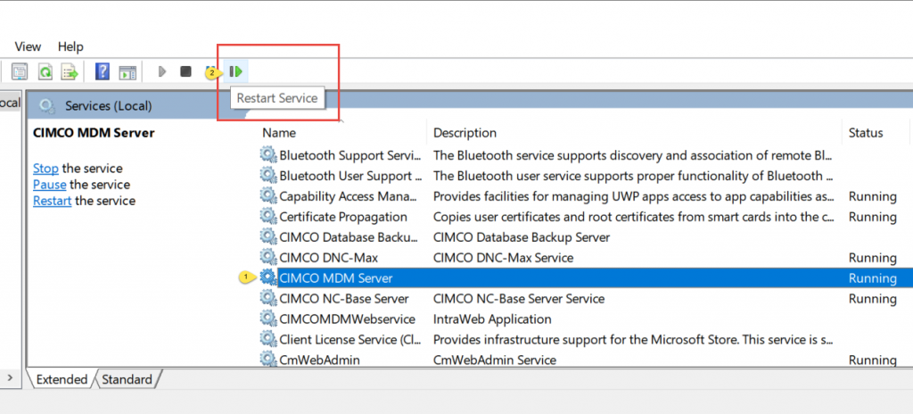The image size is (913, 414).
Task: Click 'CIMCO Database Backup Server' description
Action: coord(522,237)
